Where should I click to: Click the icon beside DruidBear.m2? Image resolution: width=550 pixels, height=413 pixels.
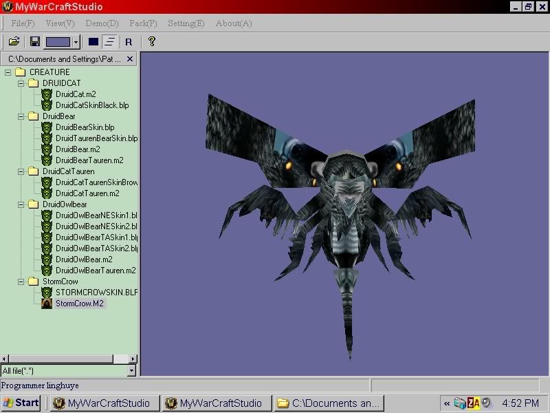(x=47, y=149)
